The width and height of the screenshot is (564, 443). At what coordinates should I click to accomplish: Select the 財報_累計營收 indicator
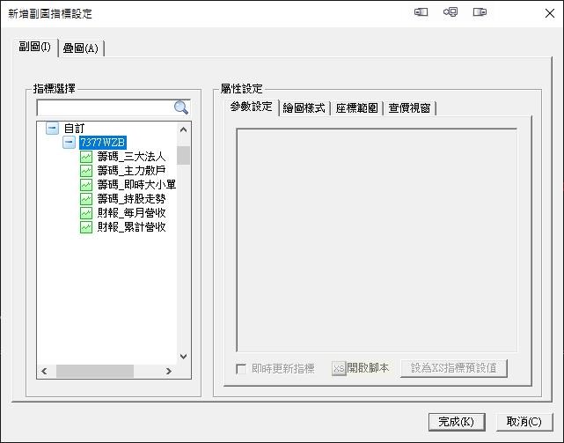click(131, 227)
